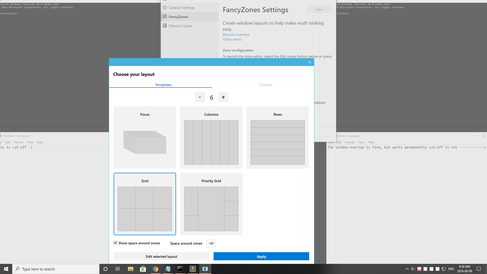This screenshot has height=274, width=487.
Task: Open File Explorer from the taskbar
Action: tap(130, 269)
